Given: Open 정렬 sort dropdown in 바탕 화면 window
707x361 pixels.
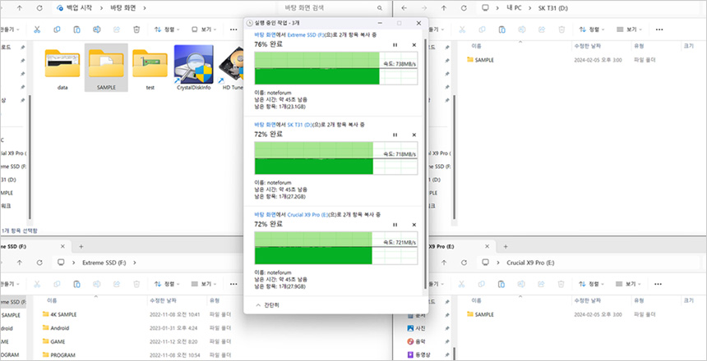Looking at the screenshot, I should tap(167, 30).
